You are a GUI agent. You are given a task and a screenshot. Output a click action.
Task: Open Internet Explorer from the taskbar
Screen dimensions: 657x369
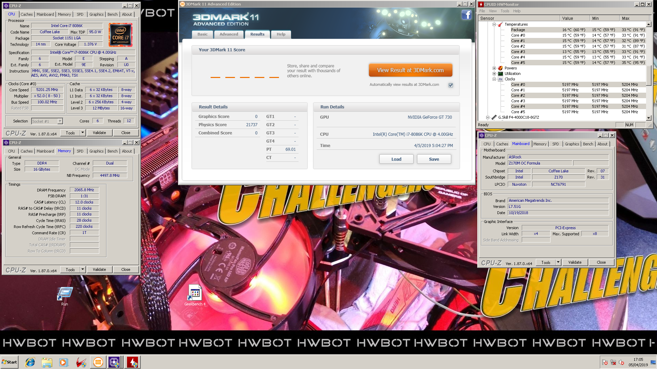30,362
